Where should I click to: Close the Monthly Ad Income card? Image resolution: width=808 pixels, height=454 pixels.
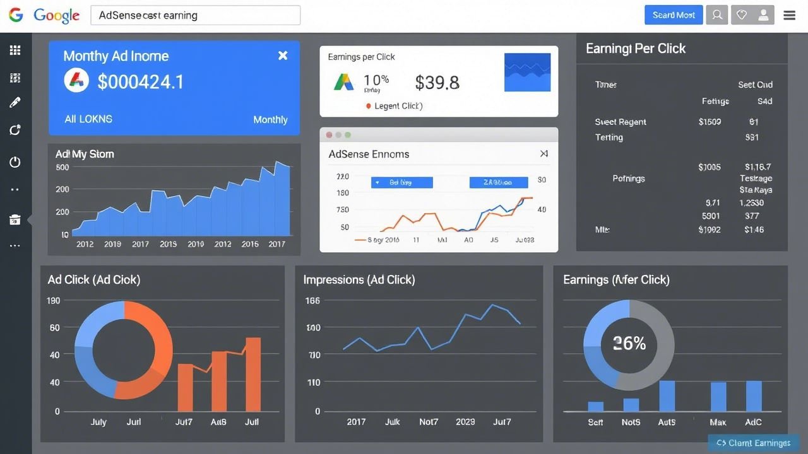(x=283, y=55)
